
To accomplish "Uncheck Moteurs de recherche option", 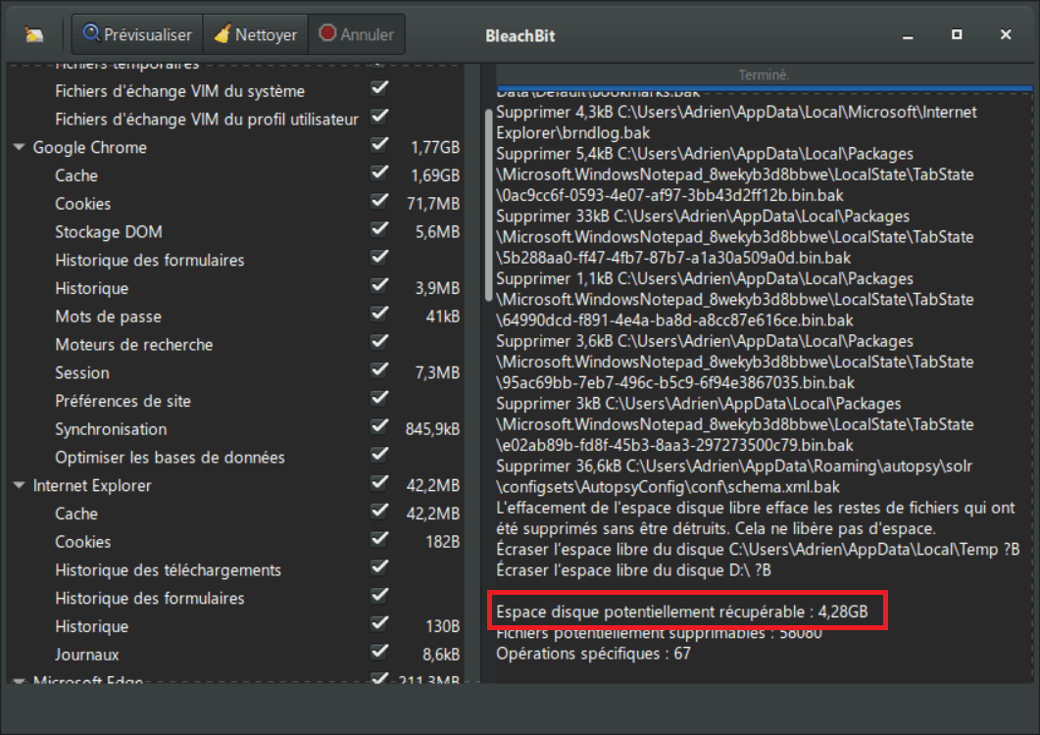I will (379, 342).
